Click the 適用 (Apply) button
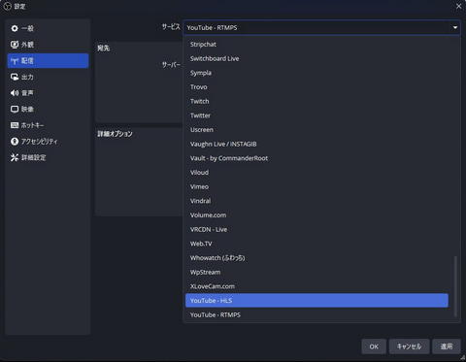Image resolution: width=466 pixels, height=362 pixels. point(447,346)
